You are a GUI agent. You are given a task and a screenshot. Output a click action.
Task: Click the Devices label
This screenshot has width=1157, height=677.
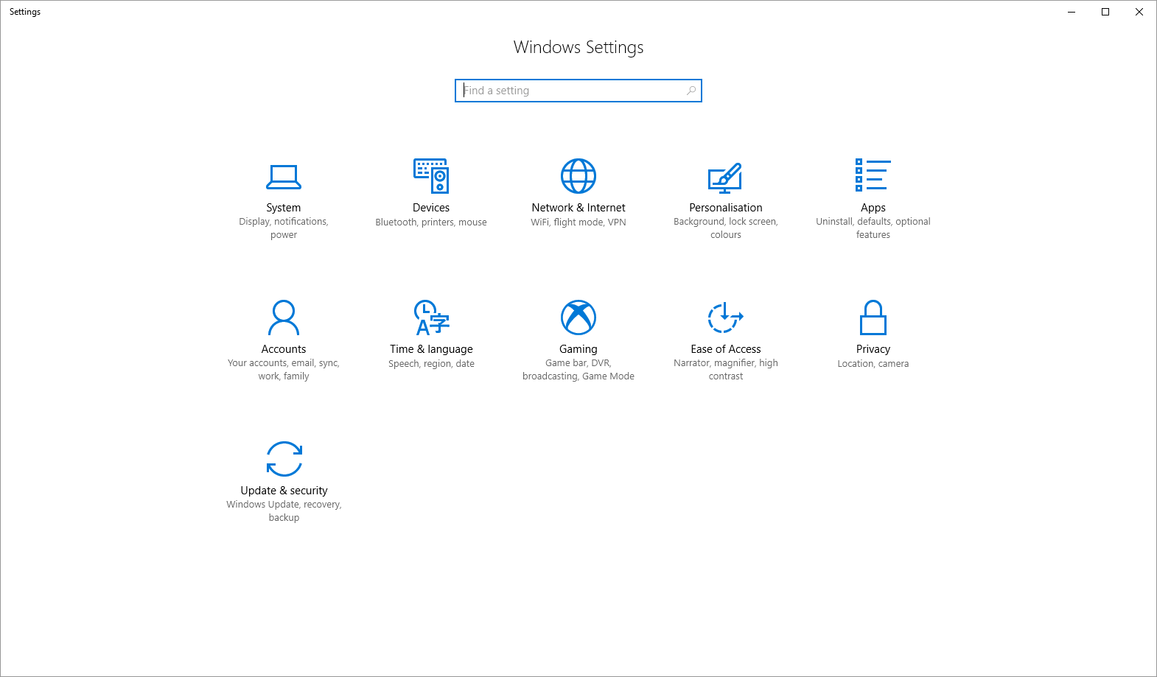[x=431, y=208]
